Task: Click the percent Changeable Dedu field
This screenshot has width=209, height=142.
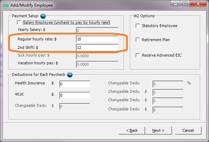Action: (x=168, y=84)
